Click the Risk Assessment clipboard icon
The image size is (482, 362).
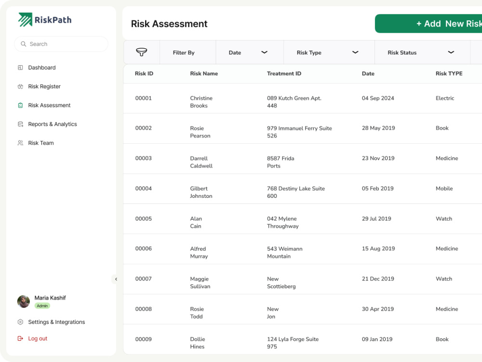coord(20,105)
